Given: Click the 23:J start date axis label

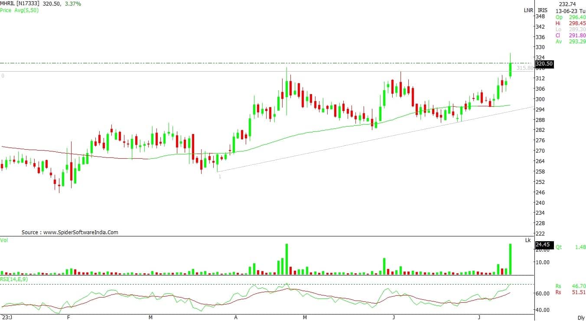Looking at the screenshot, I should tap(7, 318).
